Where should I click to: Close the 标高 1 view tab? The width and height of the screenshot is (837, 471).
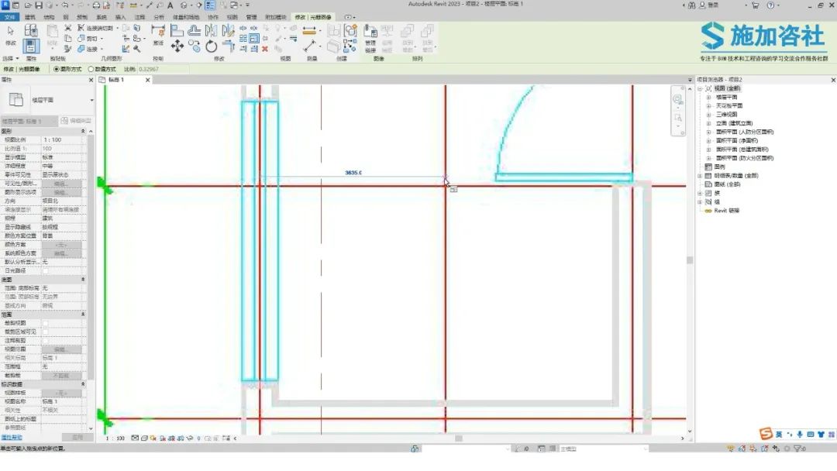tap(148, 80)
